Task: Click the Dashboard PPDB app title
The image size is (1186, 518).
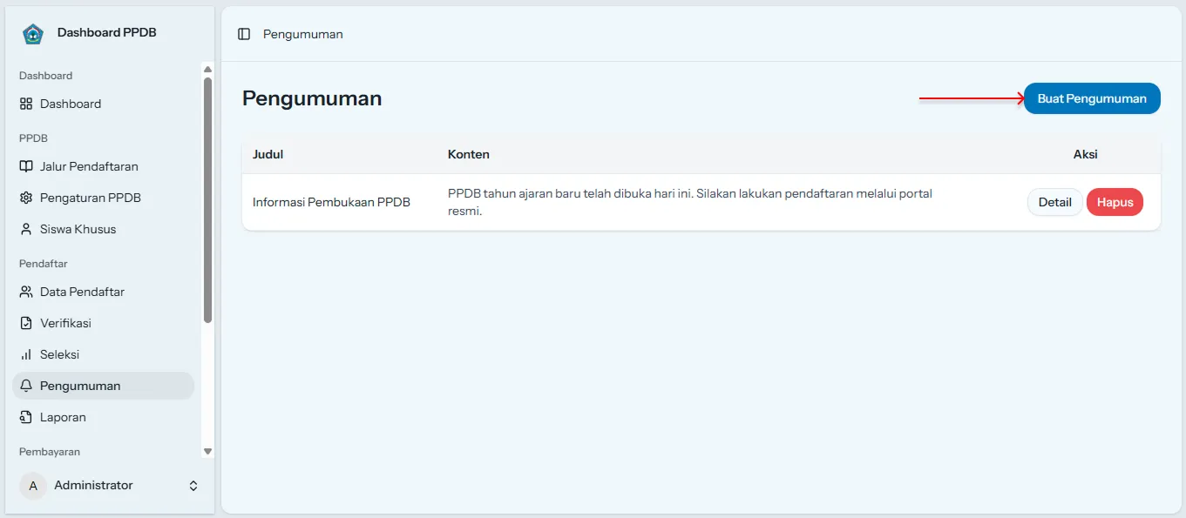Action: [x=107, y=32]
